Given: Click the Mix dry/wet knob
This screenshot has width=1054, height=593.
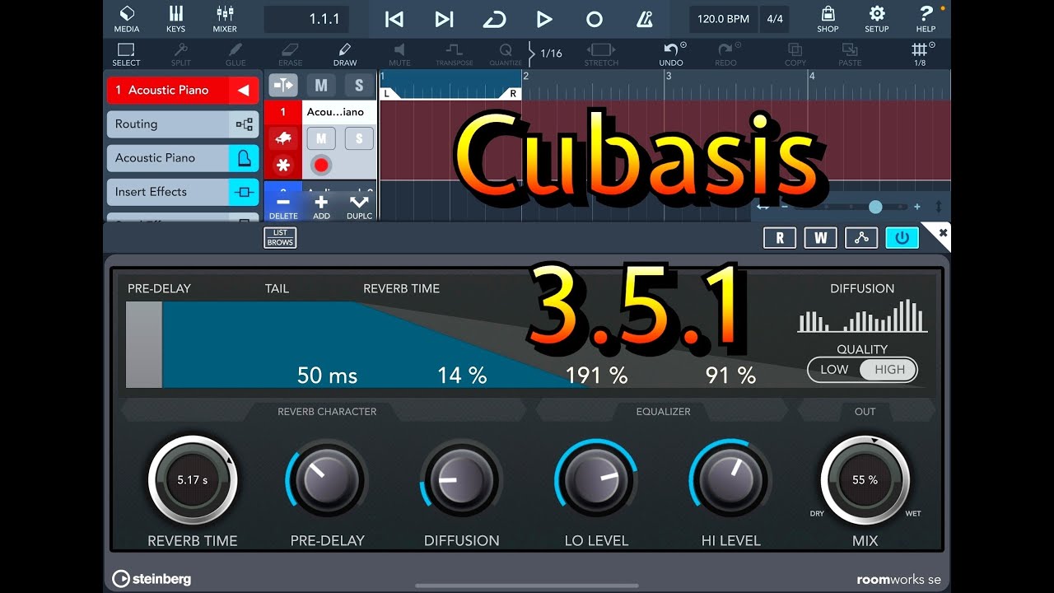Looking at the screenshot, I should 865,480.
